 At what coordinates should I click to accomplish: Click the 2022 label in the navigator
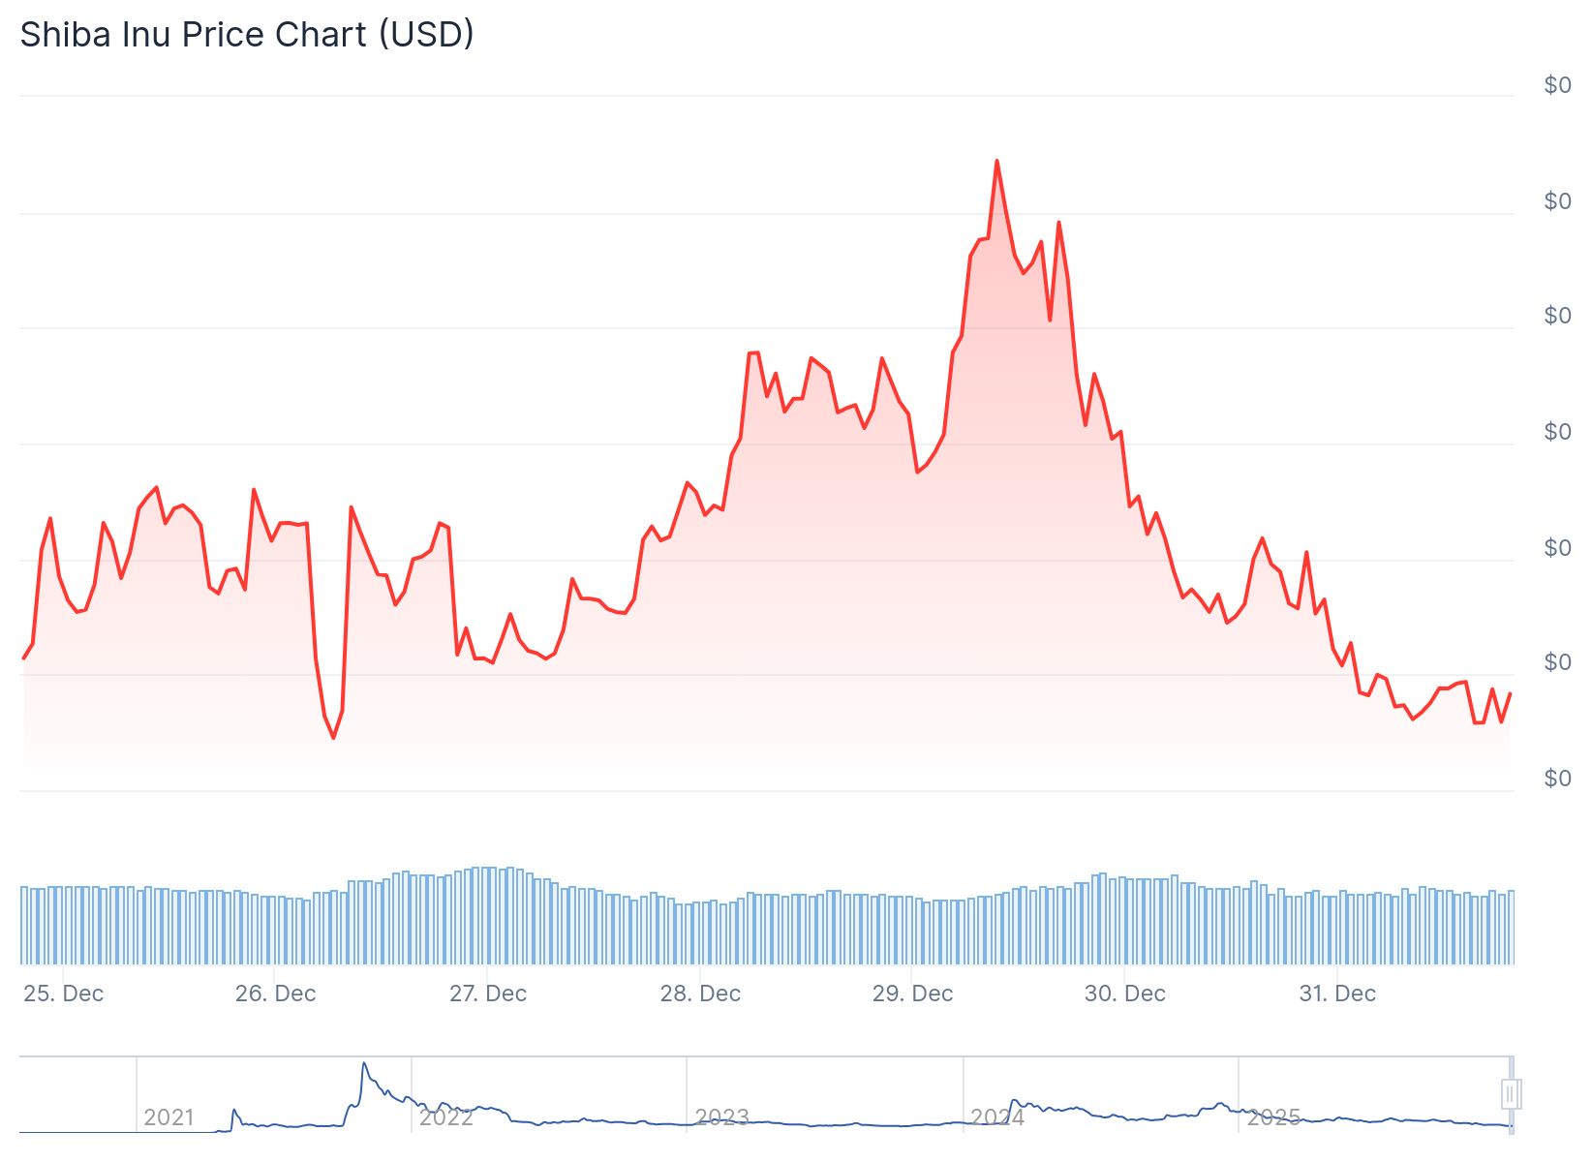point(445,1117)
